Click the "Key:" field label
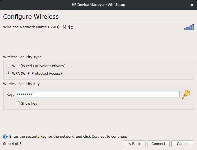 pos(10,95)
